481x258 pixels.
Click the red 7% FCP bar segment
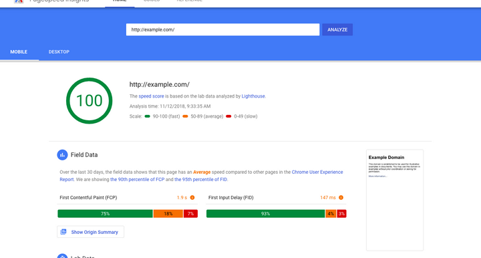click(190, 214)
